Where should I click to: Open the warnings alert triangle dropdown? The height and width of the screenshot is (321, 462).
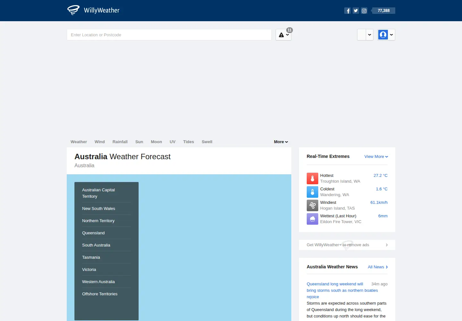284,35
